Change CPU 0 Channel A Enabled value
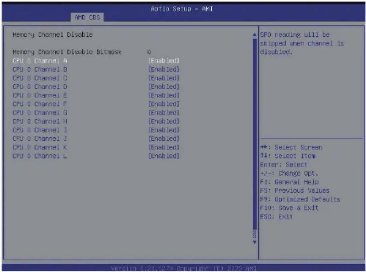Screen dimensions: 366x272 164,61
